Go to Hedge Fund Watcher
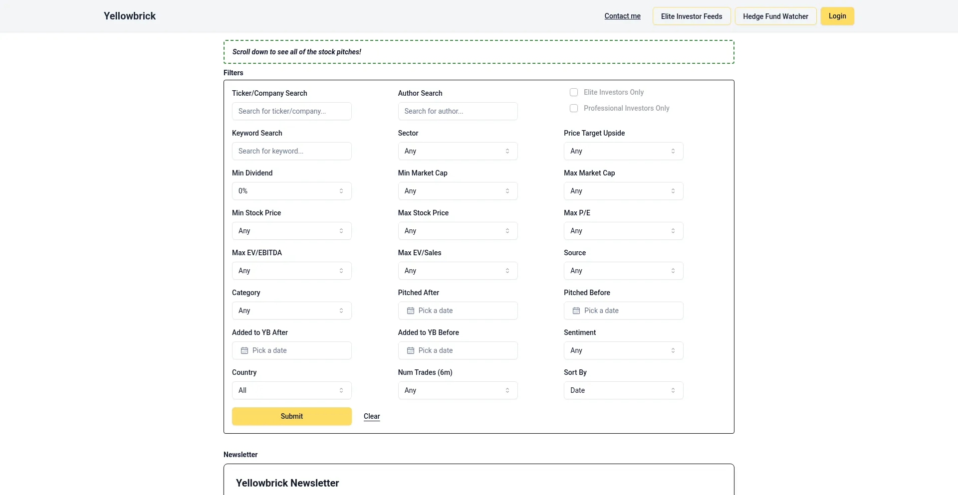Viewport: 958px width, 495px height. [x=775, y=16]
